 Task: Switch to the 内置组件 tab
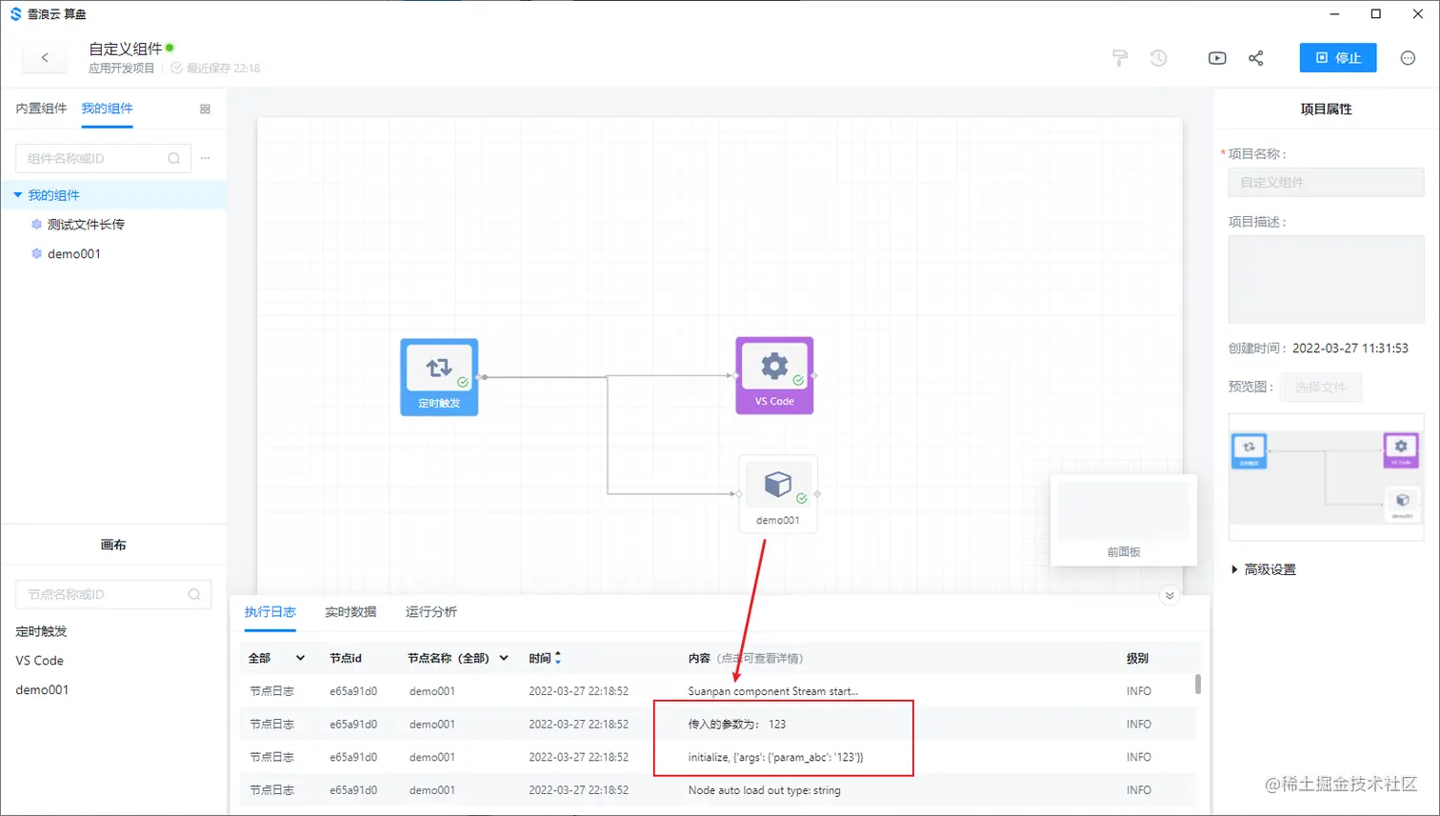[41, 109]
